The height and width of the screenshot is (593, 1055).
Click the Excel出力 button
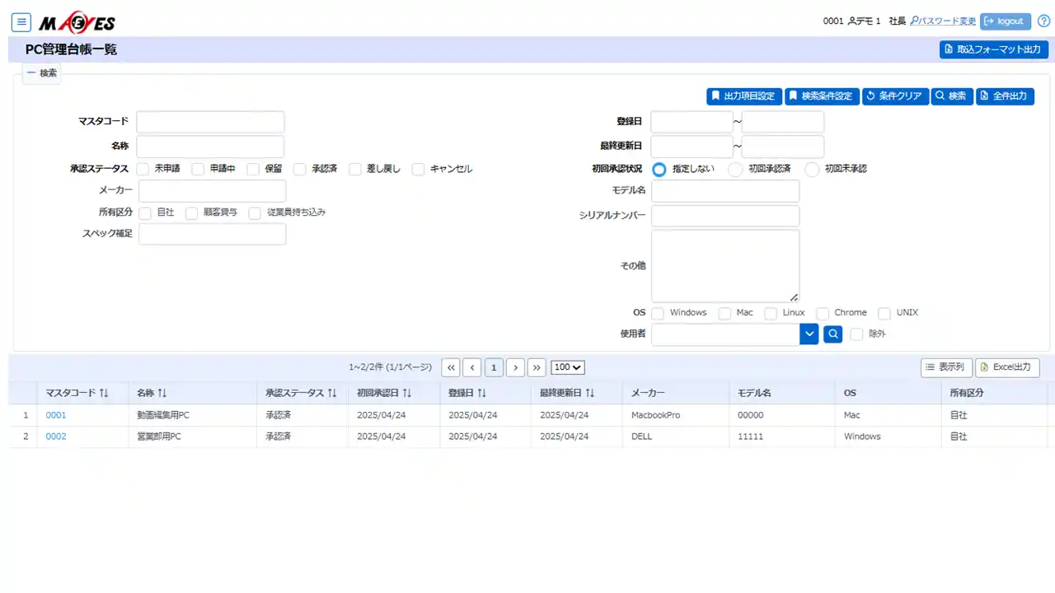[1007, 367]
